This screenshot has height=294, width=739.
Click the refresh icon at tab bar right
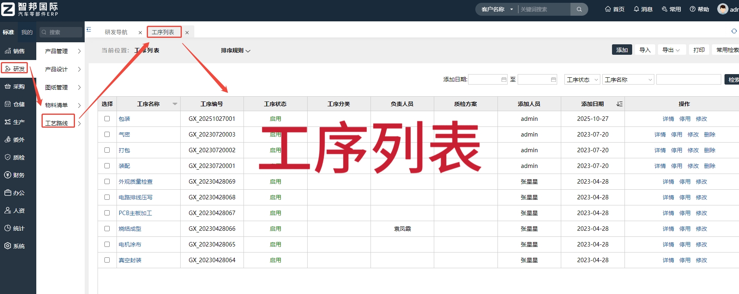(x=734, y=31)
